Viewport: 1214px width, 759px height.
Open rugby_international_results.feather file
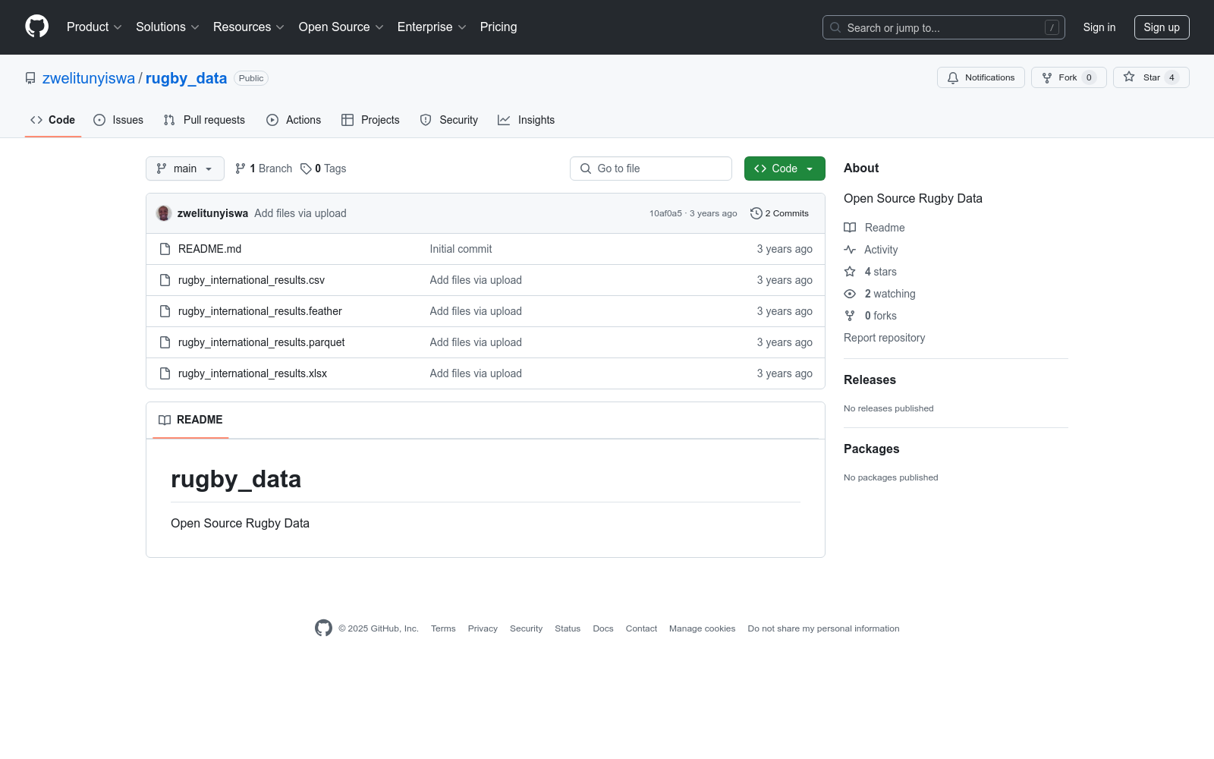pyautogui.click(x=260, y=311)
